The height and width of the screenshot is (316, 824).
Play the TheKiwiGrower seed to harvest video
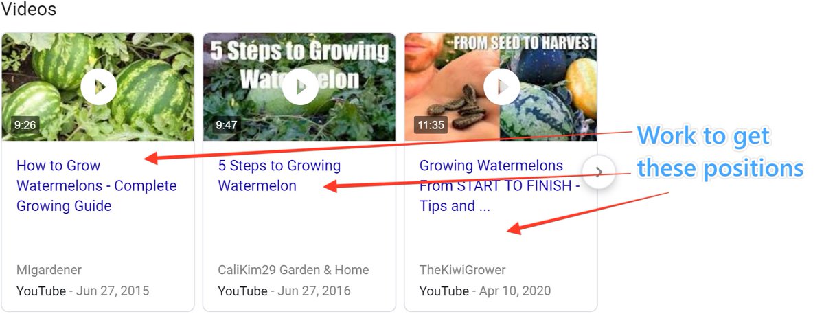(501, 87)
